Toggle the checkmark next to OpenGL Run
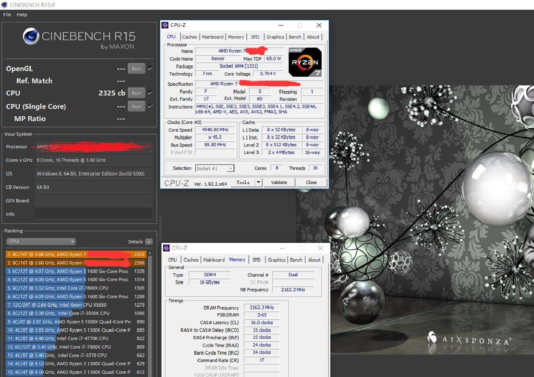This screenshot has height=377, width=534. [150, 68]
